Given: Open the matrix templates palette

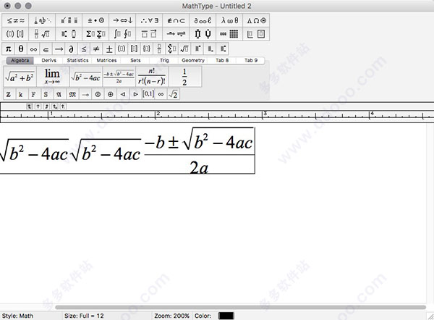Looking at the screenshot, I should coord(229,34).
